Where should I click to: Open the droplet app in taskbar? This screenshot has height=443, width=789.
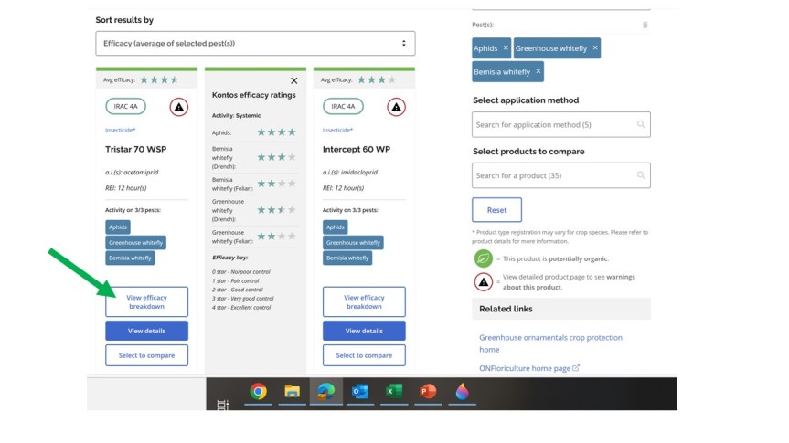click(x=462, y=391)
